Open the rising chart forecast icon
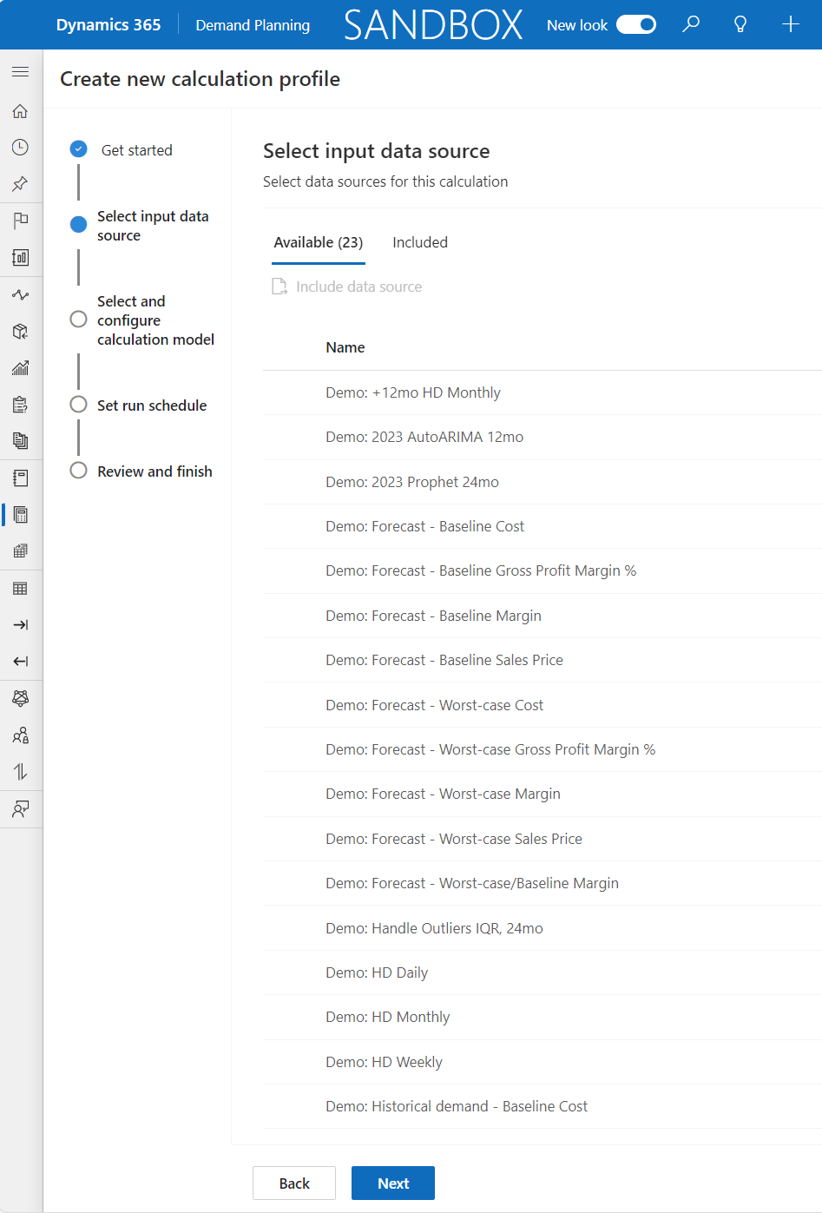The width and height of the screenshot is (822, 1213). [21, 368]
